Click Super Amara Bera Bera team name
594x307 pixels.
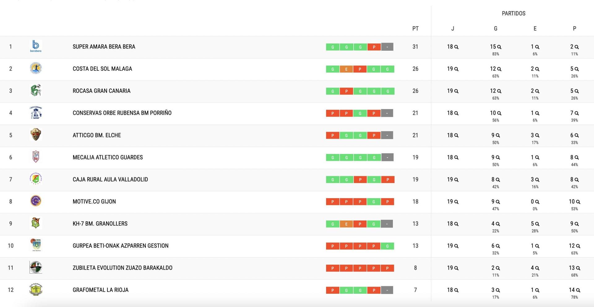104,47
